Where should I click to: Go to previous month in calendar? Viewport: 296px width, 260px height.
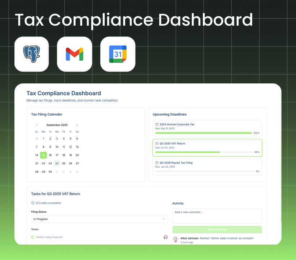click(x=37, y=125)
